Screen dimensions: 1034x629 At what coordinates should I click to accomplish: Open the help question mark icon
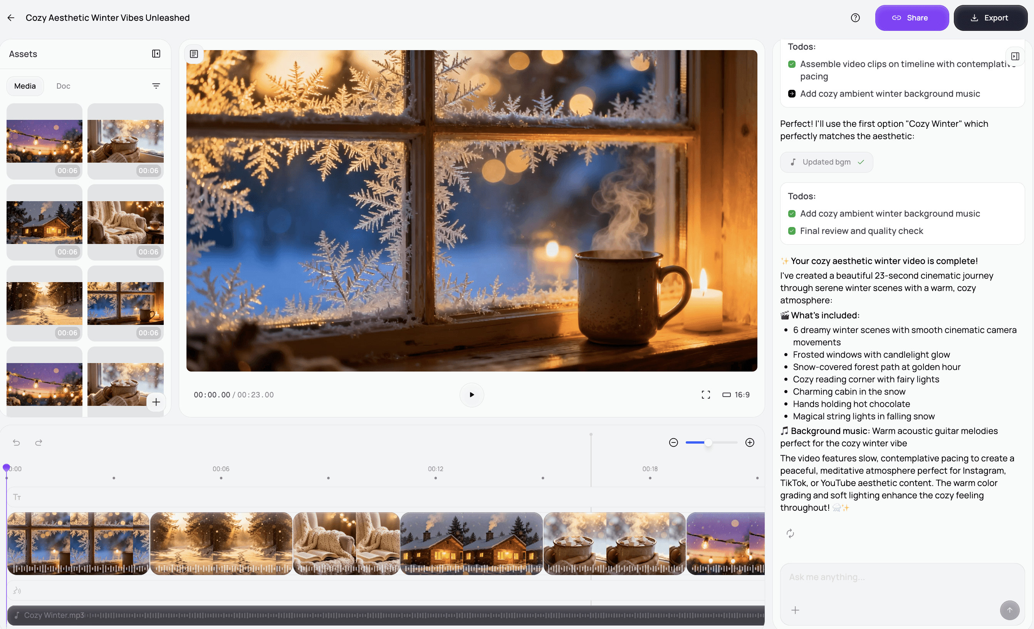(x=855, y=18)
